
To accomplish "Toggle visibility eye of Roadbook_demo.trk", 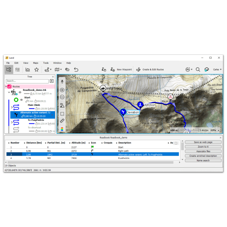I will tap(20, 92).
